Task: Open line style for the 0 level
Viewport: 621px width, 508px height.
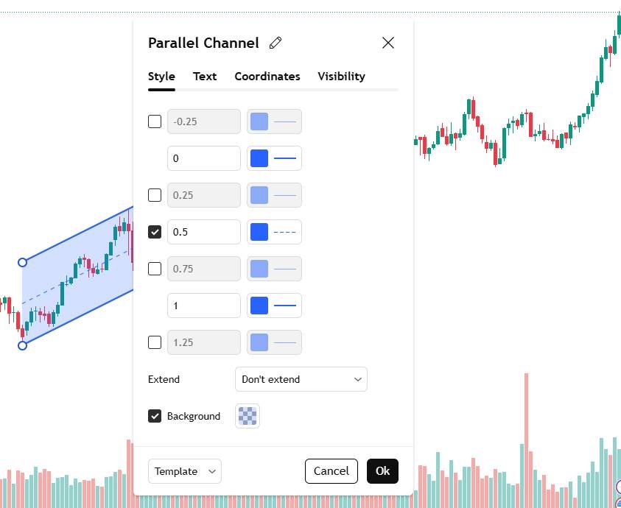Action: point(284,158)
